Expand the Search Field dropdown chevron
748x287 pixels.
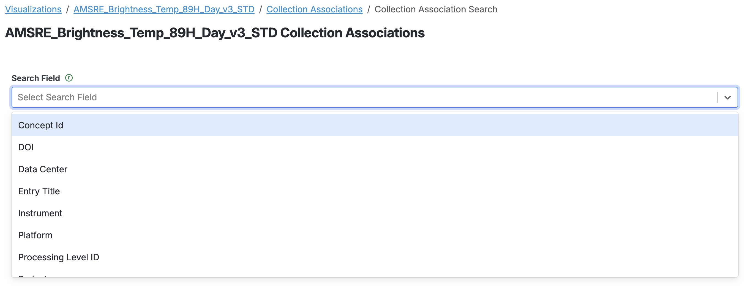coord(727,98)
